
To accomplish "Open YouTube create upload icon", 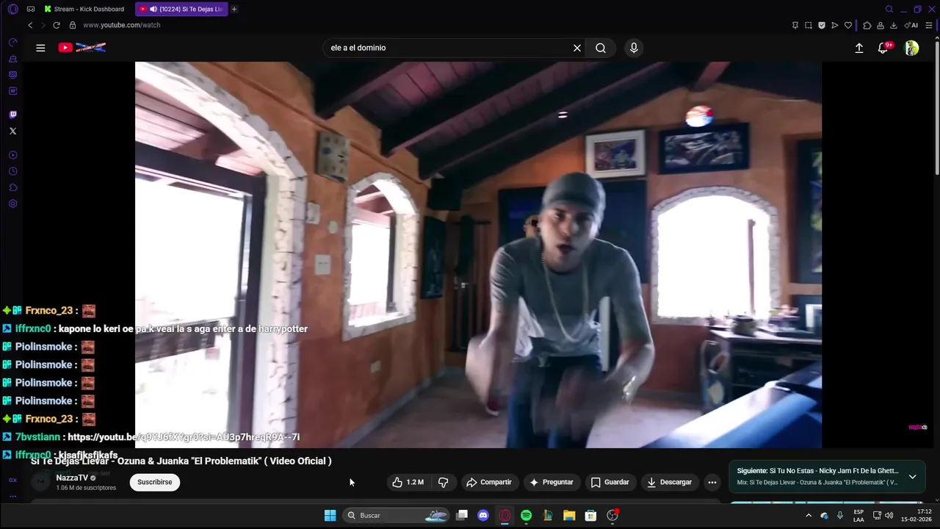I will [x=859, y=48].
